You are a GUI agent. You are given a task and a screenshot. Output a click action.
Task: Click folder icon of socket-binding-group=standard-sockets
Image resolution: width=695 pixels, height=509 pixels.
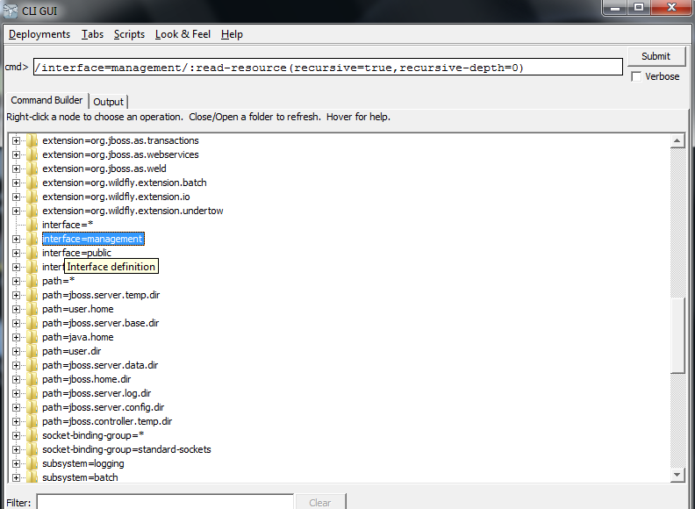32,449
